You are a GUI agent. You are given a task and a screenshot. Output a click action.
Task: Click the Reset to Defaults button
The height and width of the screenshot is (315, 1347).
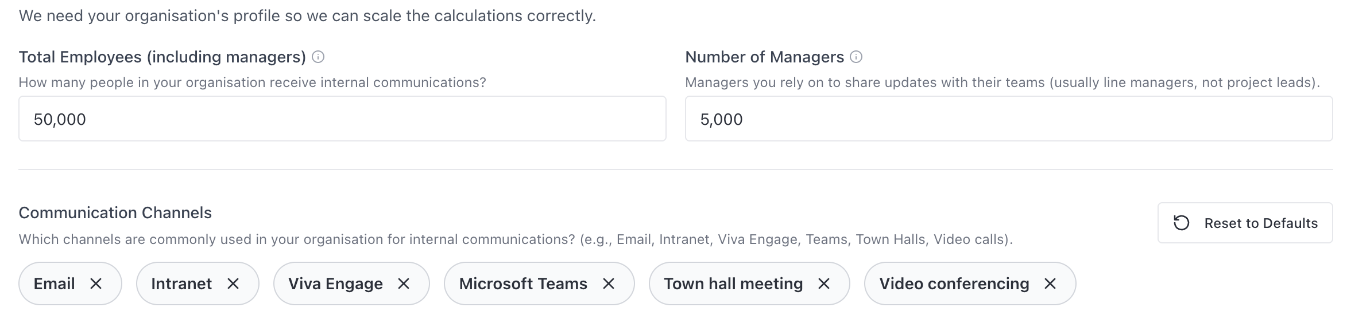[x=1245, y=223]
